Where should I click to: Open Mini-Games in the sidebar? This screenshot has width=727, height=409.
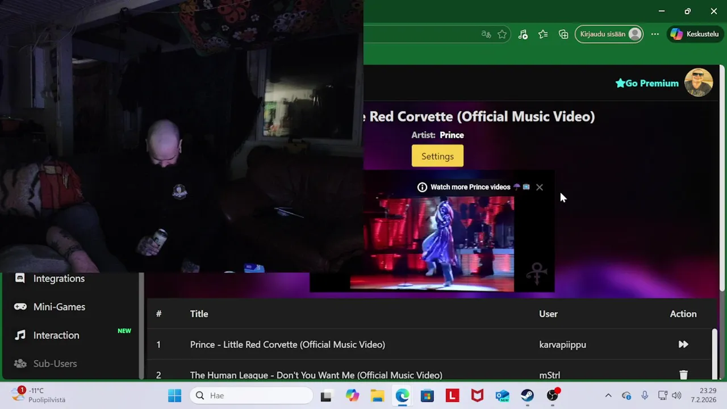59,307
